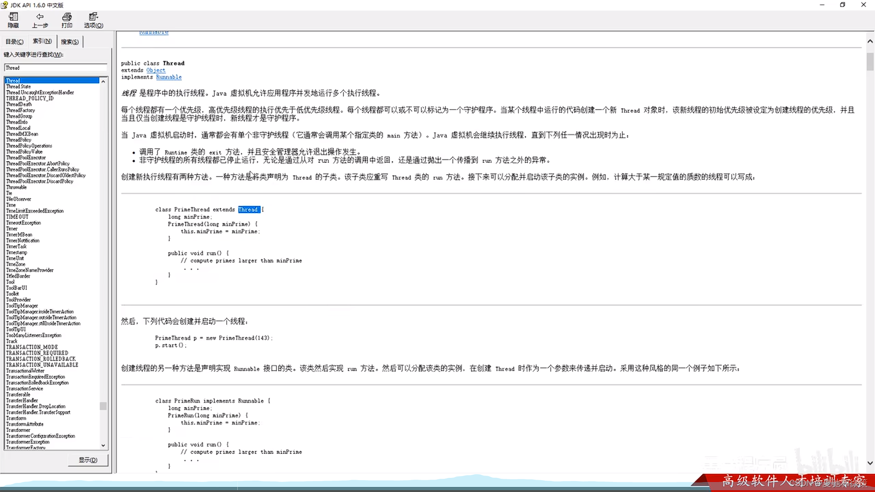Switch to the Search (搜索) tab

pyautogui.click(x=70, y=41)
